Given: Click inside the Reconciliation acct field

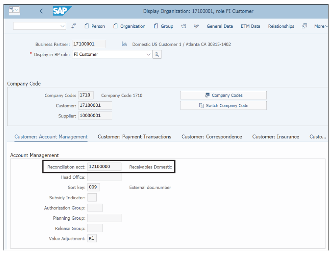Looking at the screenshot, I should coord(104,166).
